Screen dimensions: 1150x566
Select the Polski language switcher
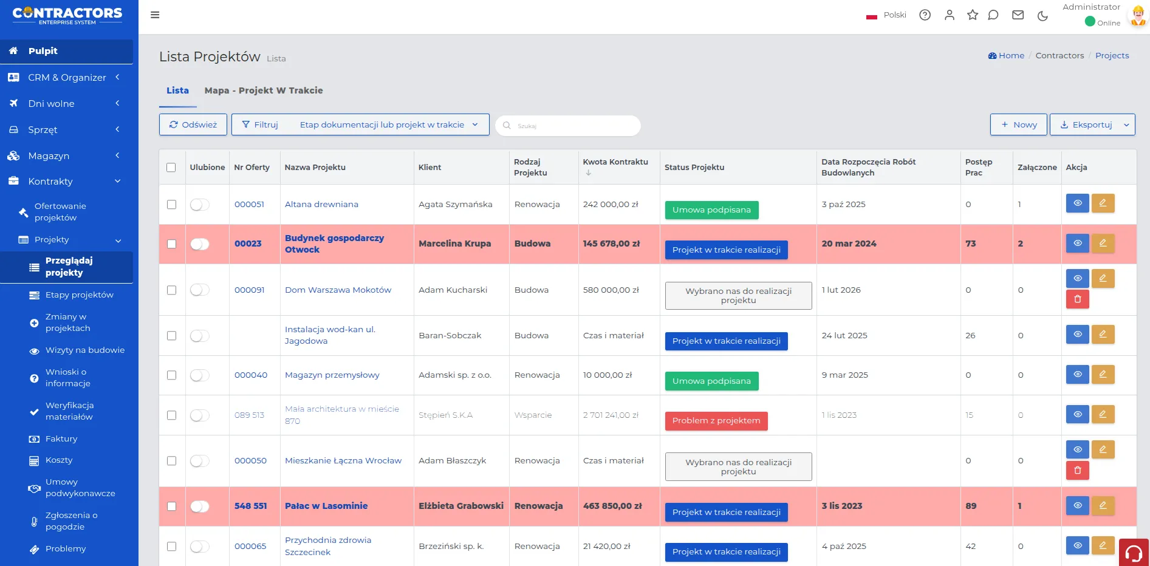[x=886, y=15]
